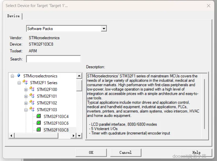Click the device tree horizontal scrollbar thumb
This screenshot has width=217, height=161.
[x=36, y=136]
